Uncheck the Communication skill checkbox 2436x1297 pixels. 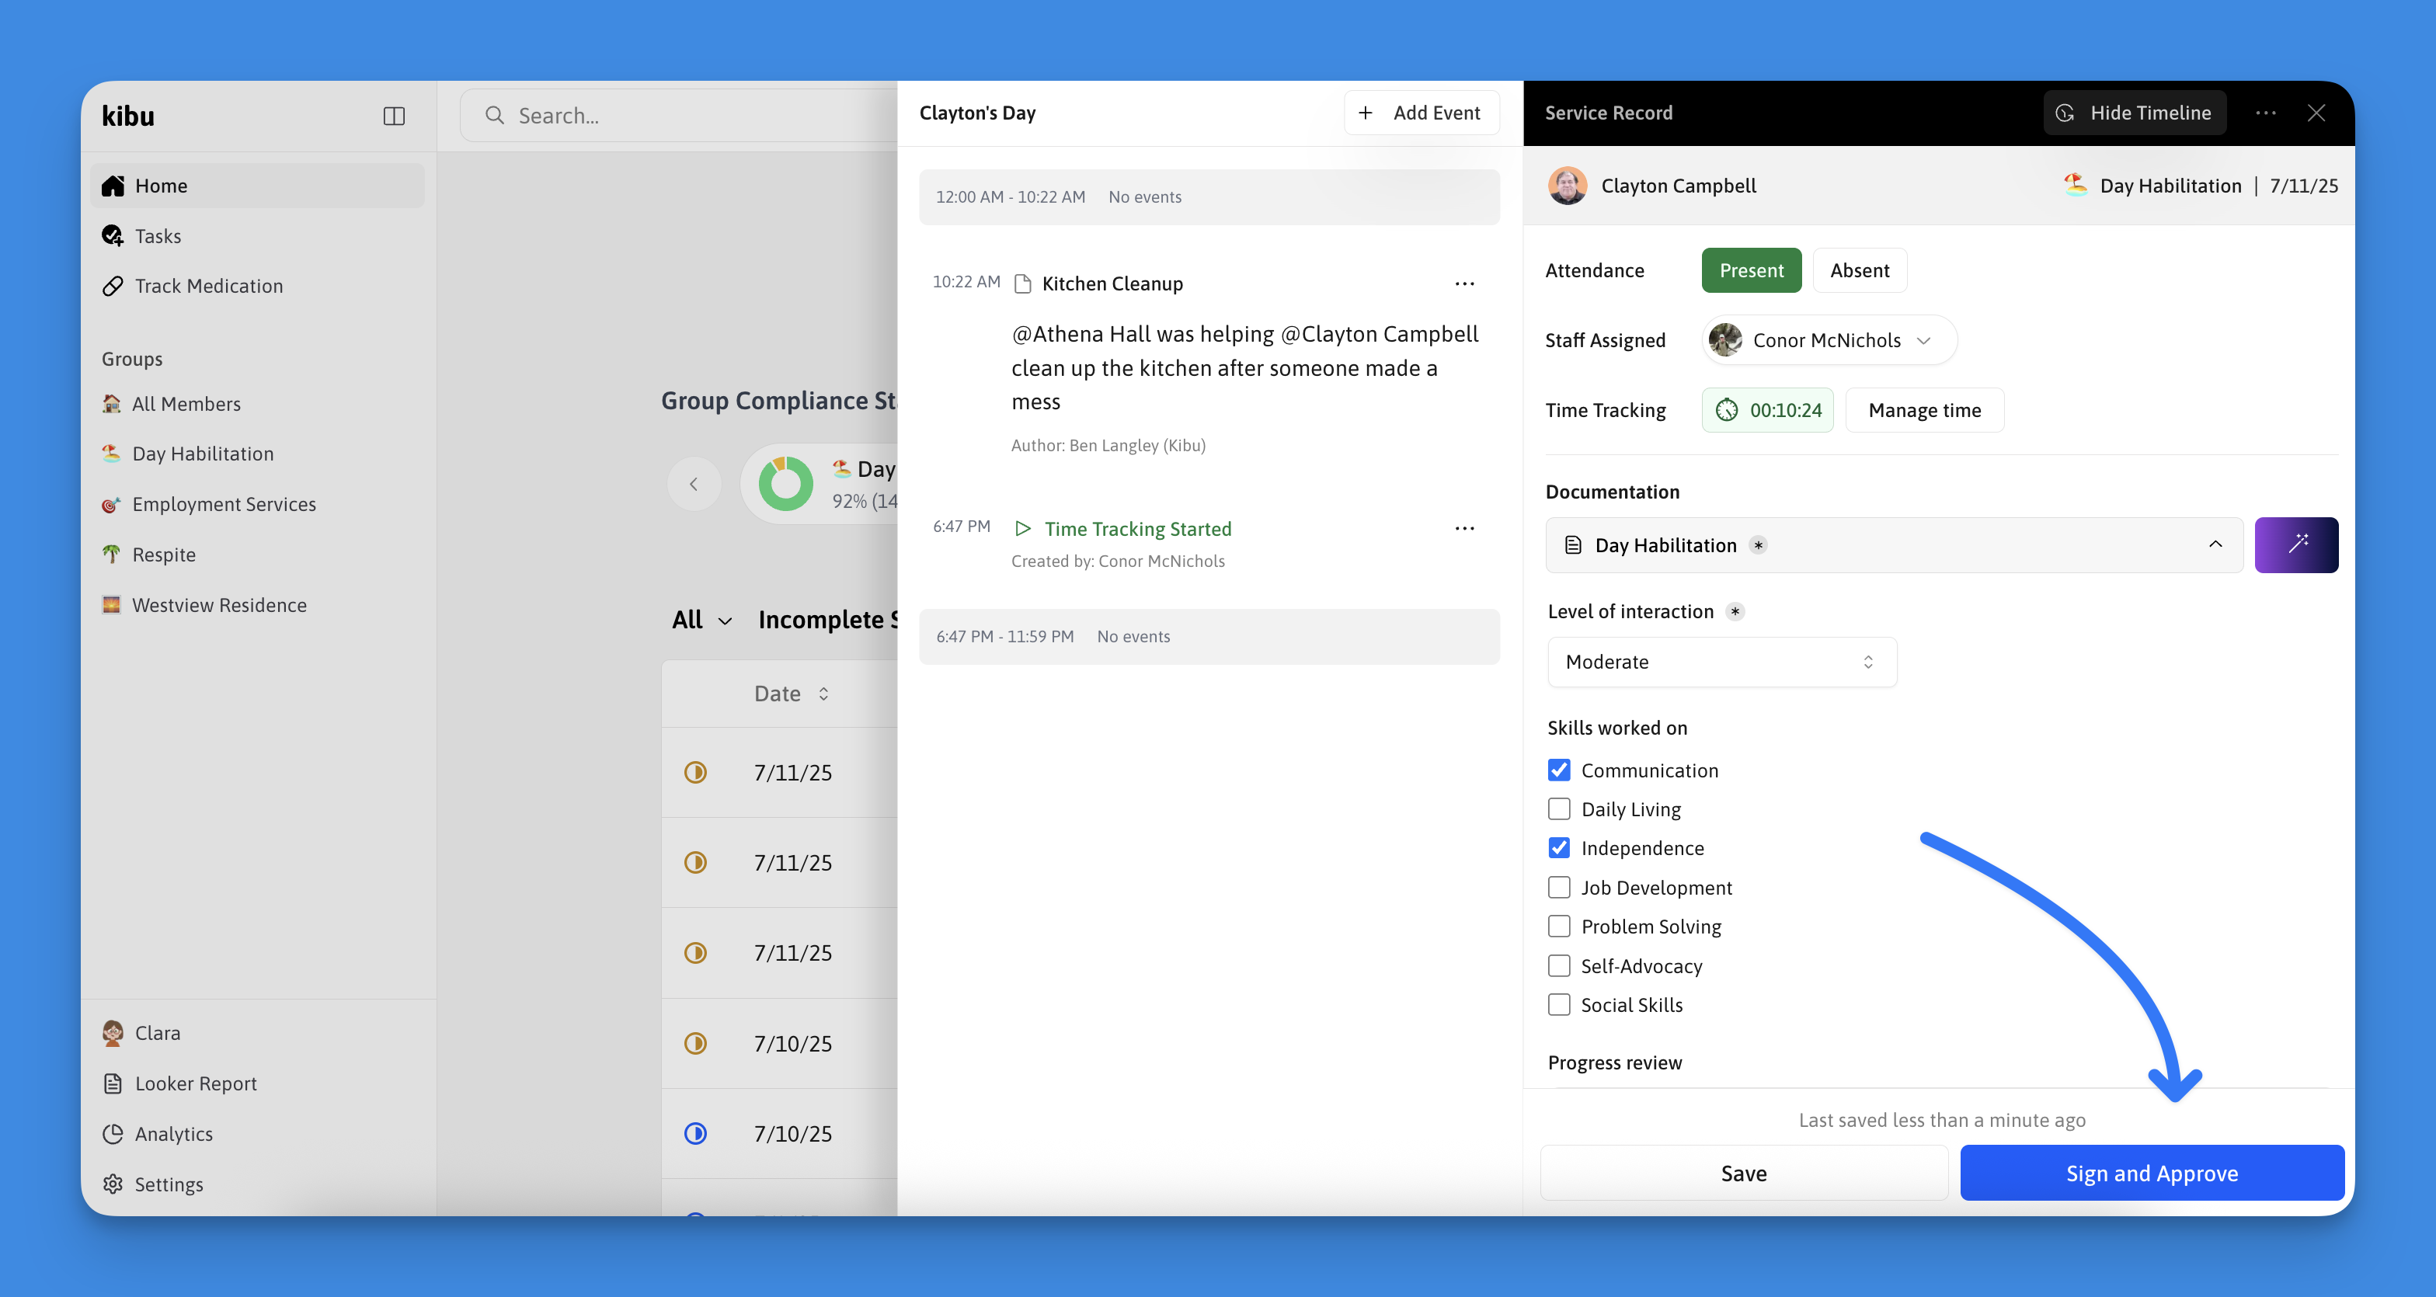click(x=1558, y=770)
